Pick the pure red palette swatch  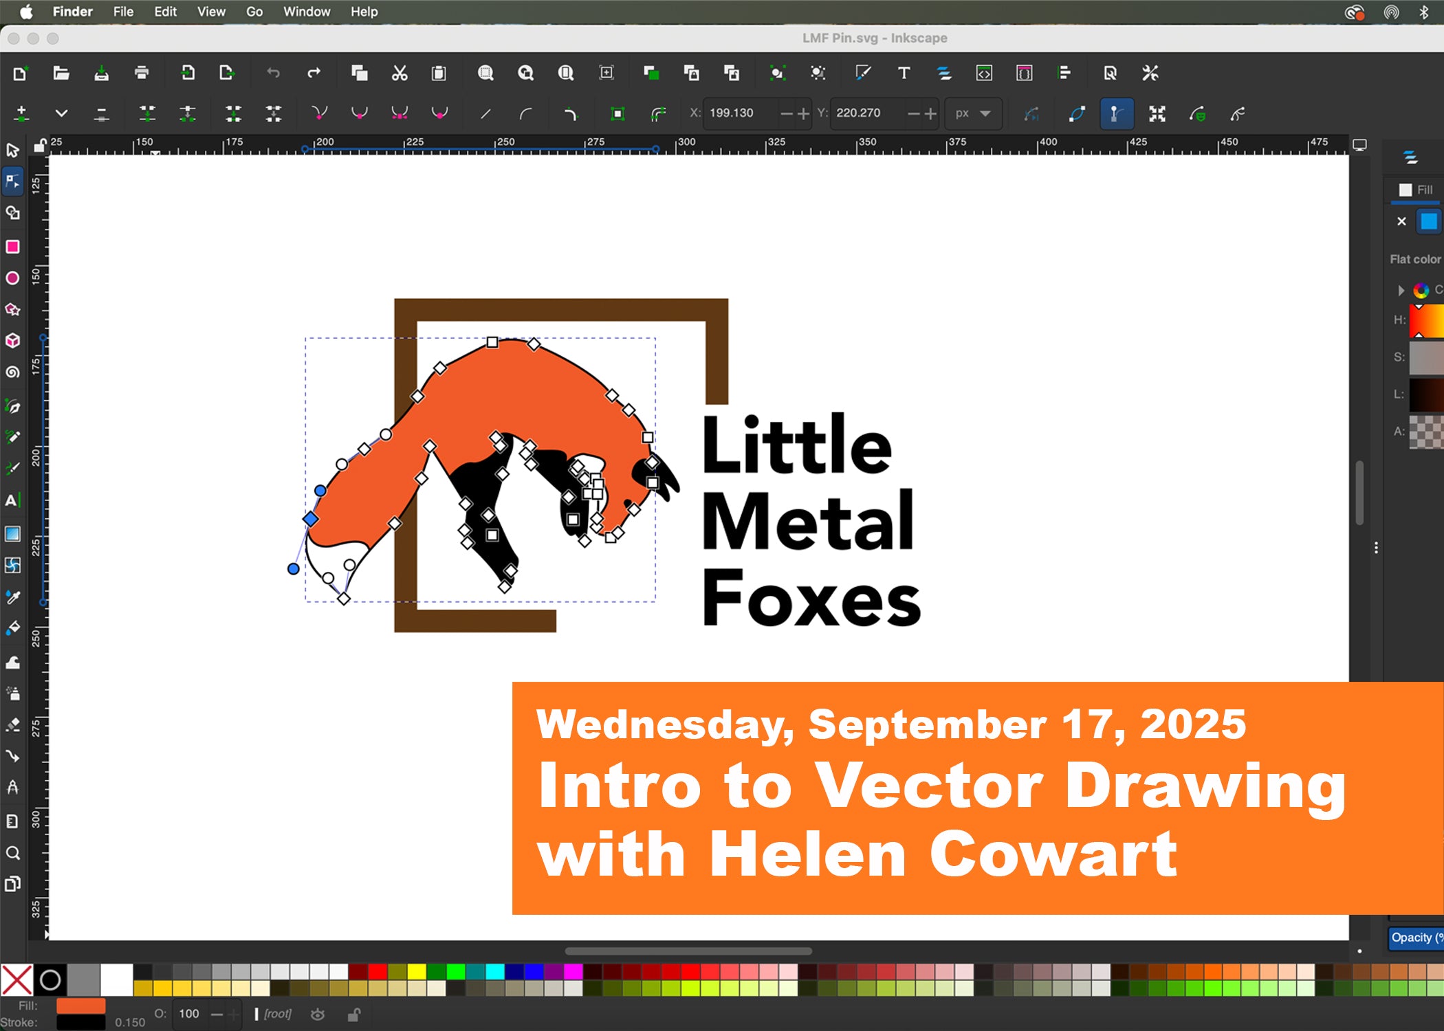click(x=377, y=971)
